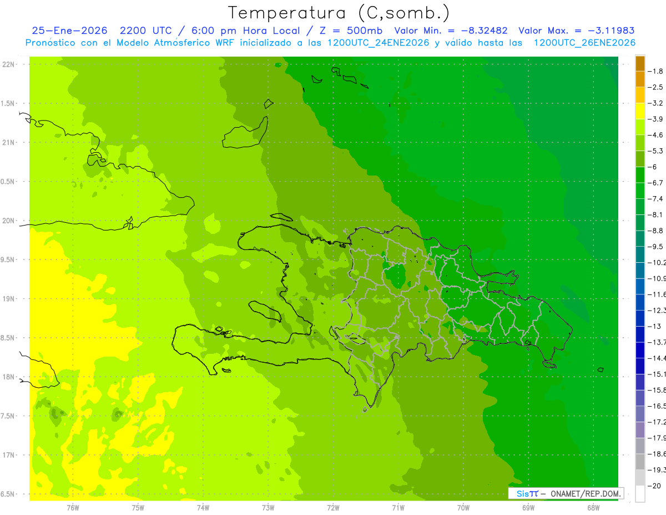Click the 'Z = 500mb' level text
Viewport: 666px width, 515px height.
click(352, 31)
